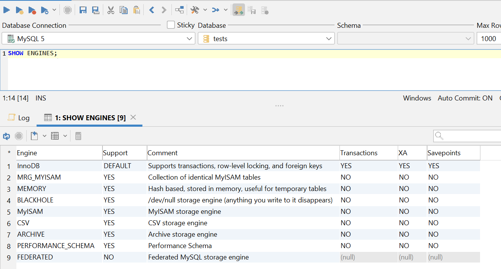
Task: Click the grid view icon in results toolbar
Action: tap(55, 136)
